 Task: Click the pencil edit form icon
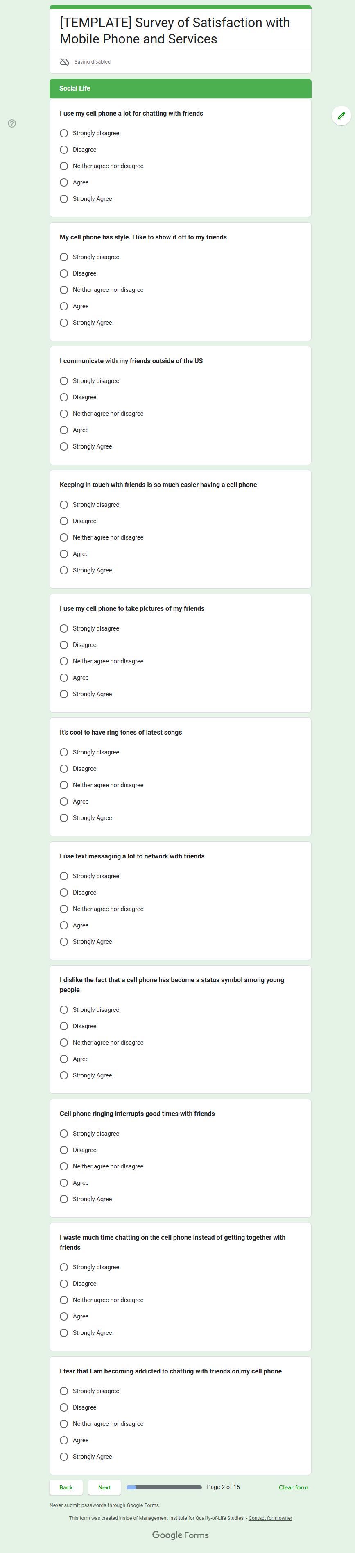[x=341, y=115]
